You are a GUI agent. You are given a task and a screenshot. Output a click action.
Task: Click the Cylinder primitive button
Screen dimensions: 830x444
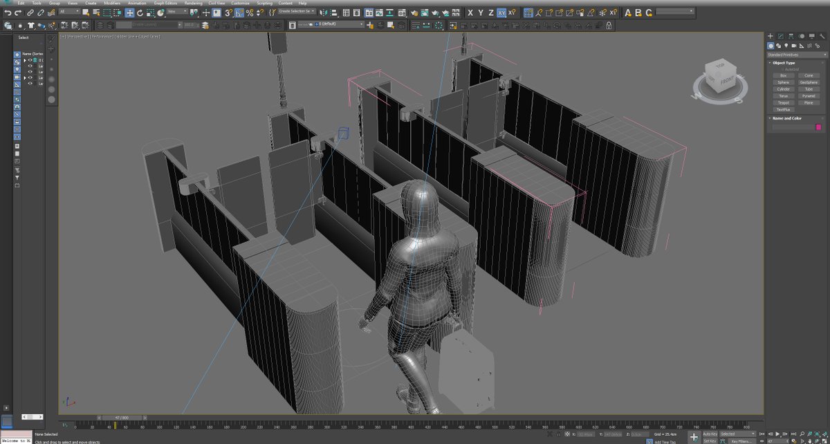tap(783, 89)
